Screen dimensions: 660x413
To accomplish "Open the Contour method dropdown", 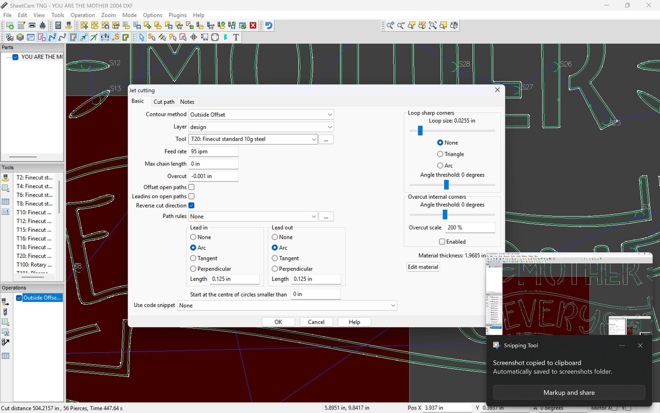I will 261,115.
